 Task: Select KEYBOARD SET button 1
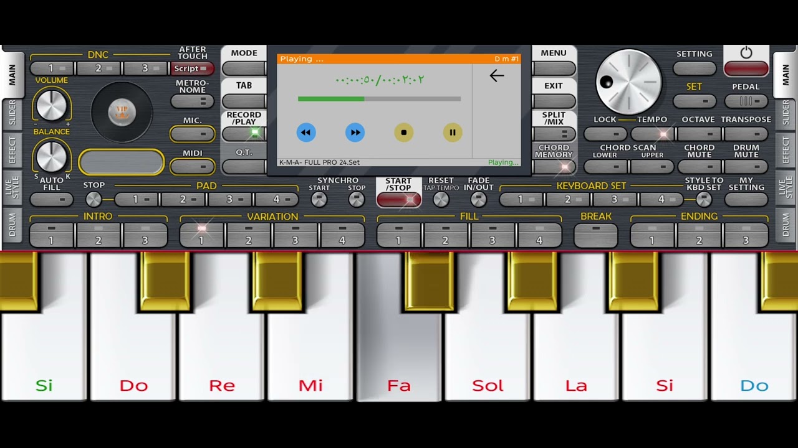point(521,199)
